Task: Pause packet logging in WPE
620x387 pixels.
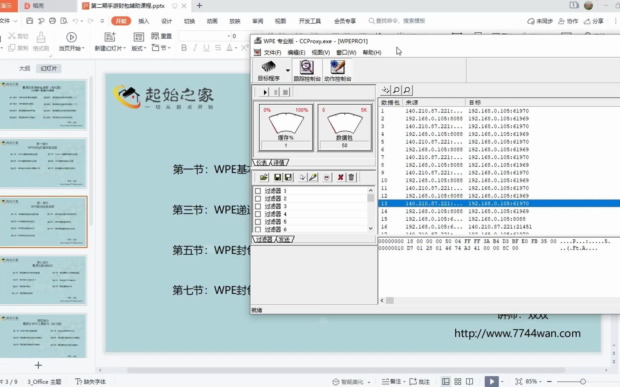Action: 275,92
